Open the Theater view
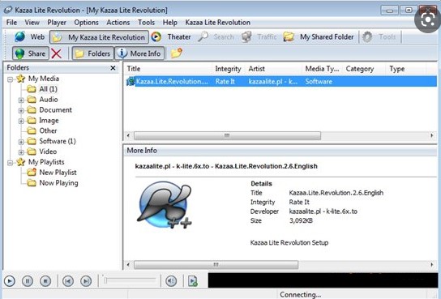 tap(171, 36)
